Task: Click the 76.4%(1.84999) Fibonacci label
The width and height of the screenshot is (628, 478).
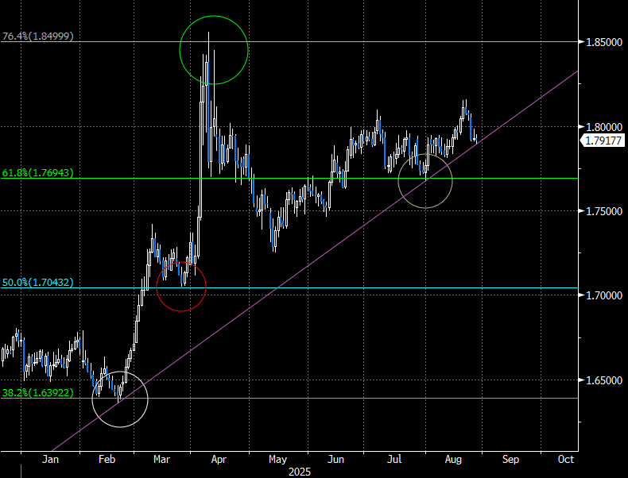Action: pos(38,36)
